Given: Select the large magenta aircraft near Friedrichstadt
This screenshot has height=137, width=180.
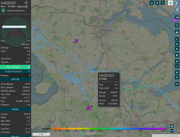Looking at the screenshot, I should [x=89, y=108].
